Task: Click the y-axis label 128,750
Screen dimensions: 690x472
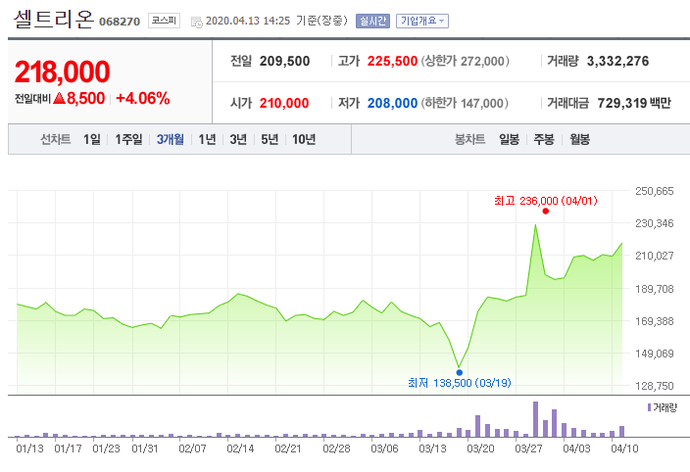Action: click(655, 386)
